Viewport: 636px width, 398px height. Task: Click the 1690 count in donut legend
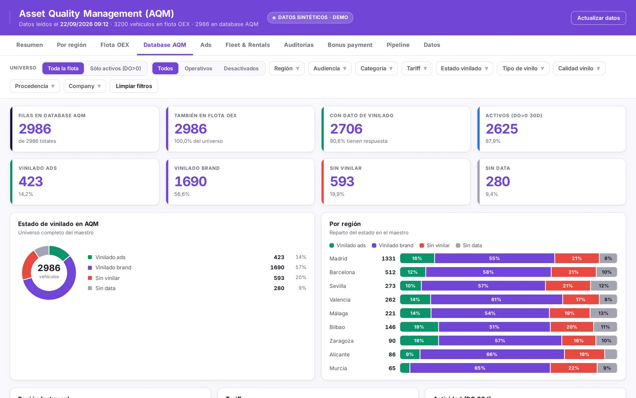(x=277, y=267)
